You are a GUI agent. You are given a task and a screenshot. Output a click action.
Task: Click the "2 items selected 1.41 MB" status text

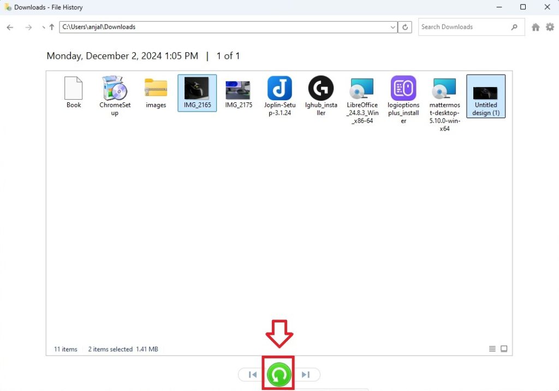tap(123, 349)
